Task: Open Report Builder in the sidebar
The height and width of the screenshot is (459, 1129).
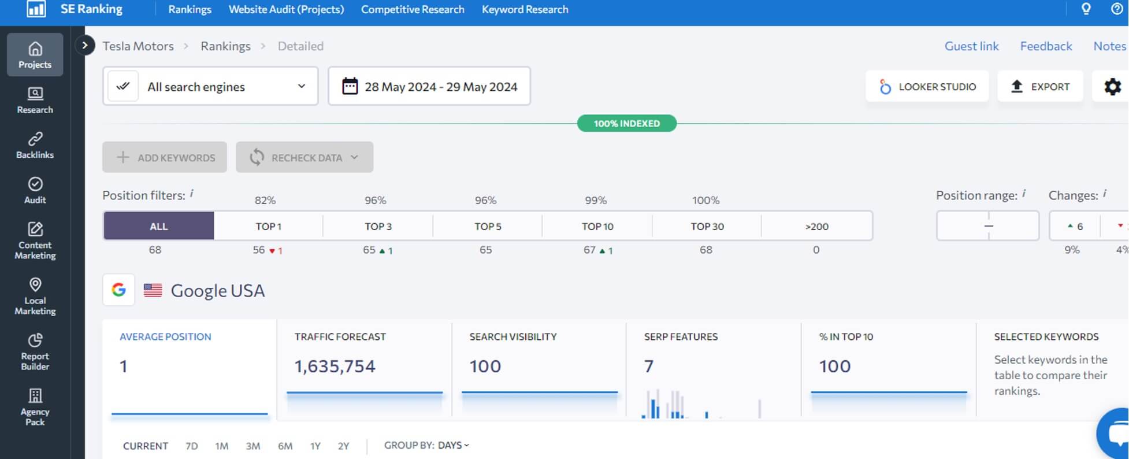Action: pos(35,351)
